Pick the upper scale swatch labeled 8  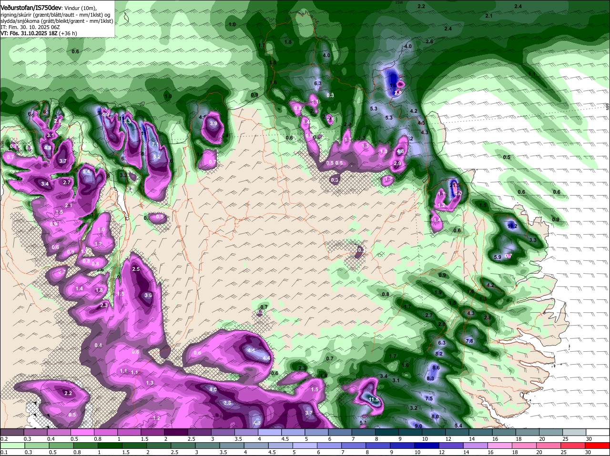[x=387, y=432]
